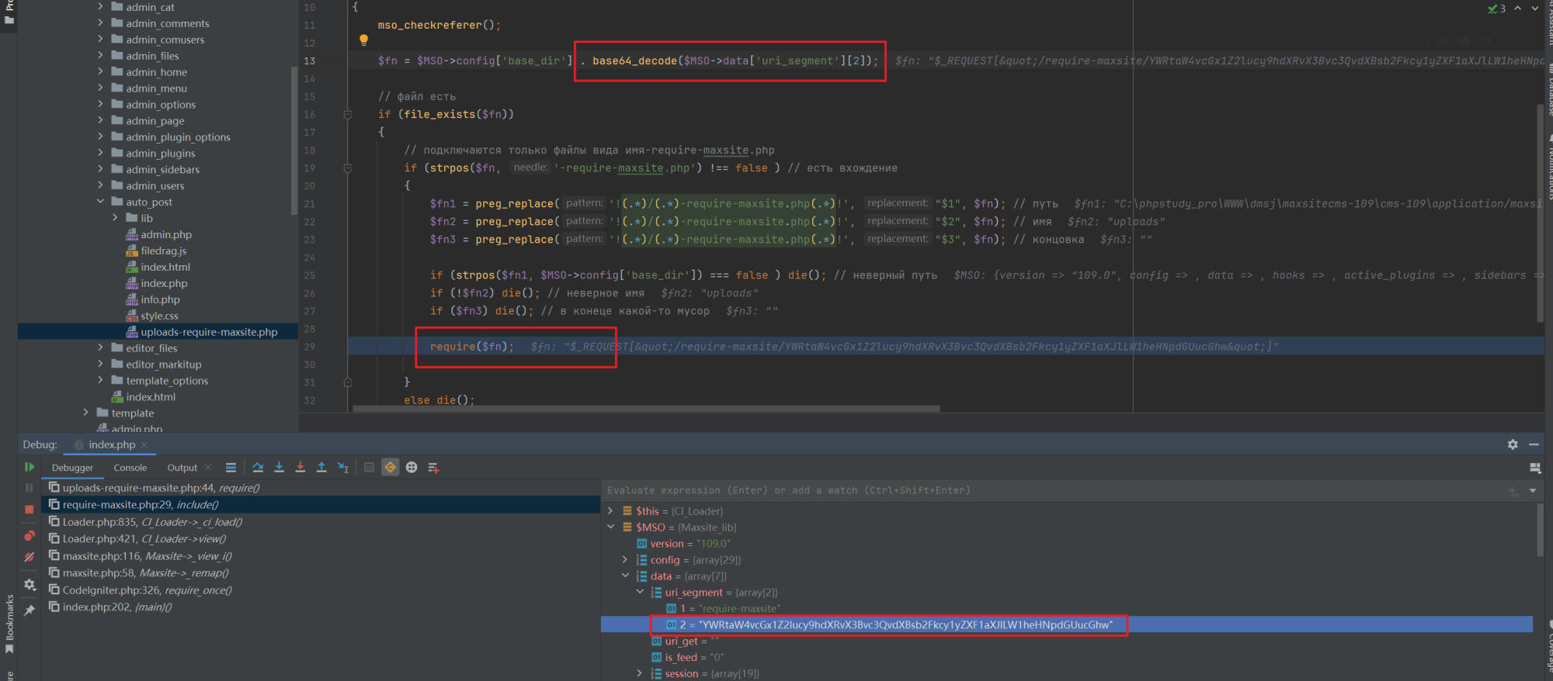Image resolution: width=1553 pixels, height=681 pixels.
Task: Switch to the Output tab
Action: 182,468
